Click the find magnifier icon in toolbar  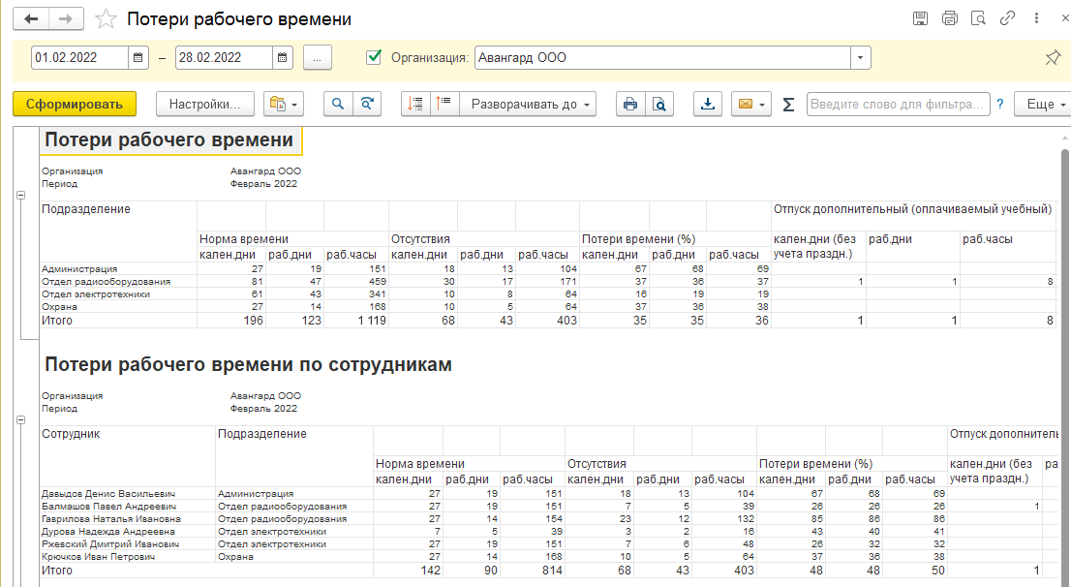(339, 105)
